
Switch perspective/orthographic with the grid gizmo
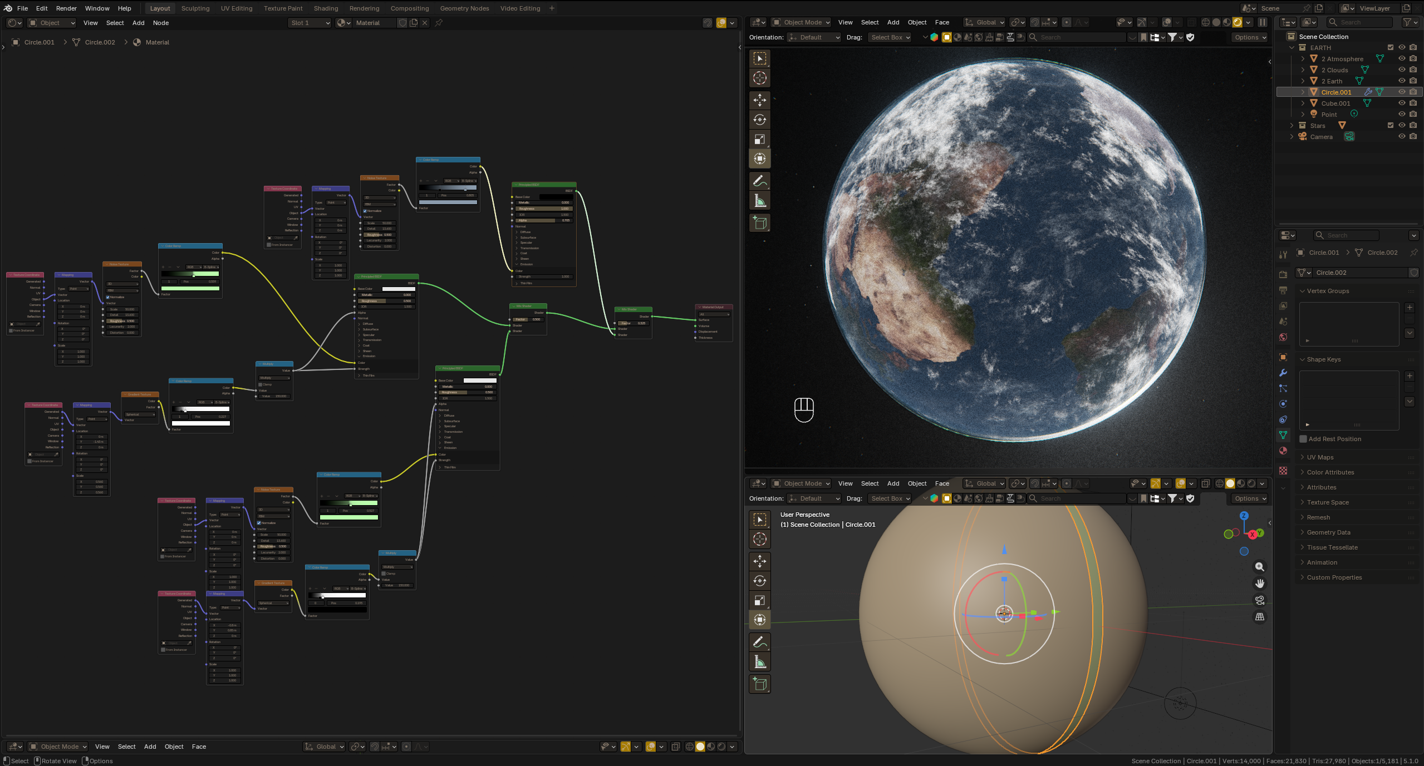1259,617
